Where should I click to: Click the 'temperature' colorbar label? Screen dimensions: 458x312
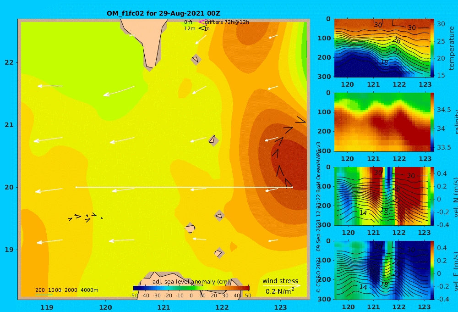pos(452,48)
